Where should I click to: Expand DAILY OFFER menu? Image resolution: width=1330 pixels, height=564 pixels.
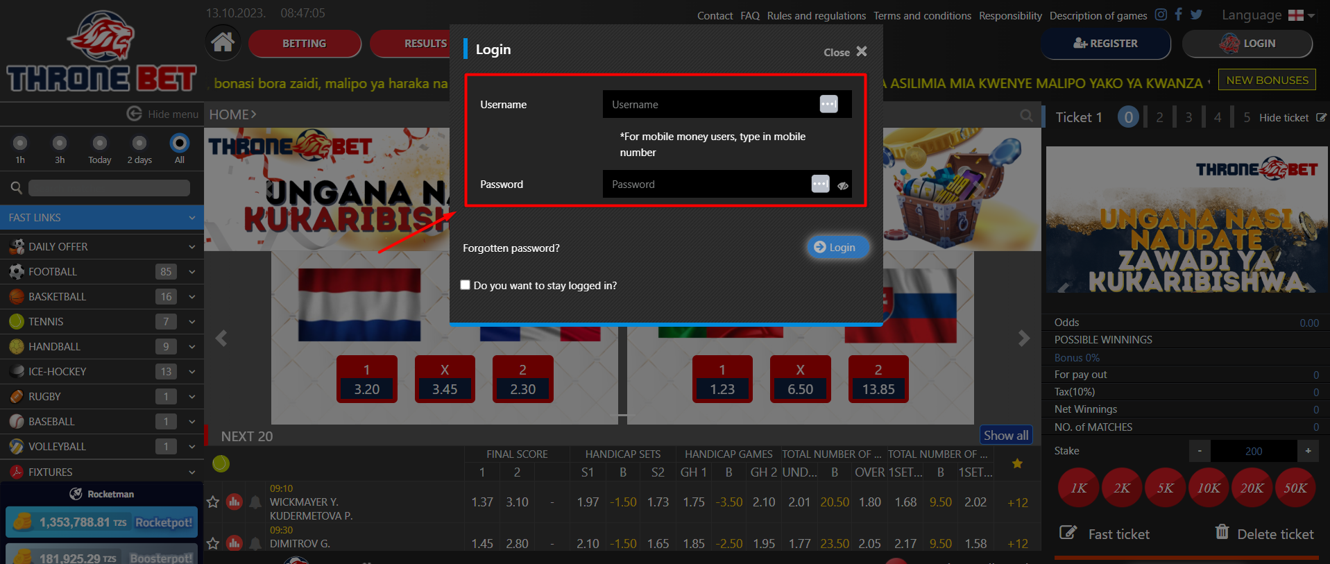(101, 246)
